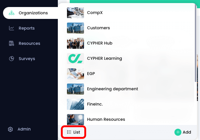This screenshot has width=200, height=140.
Task: Click the Resources books icon
Action: 12,43
